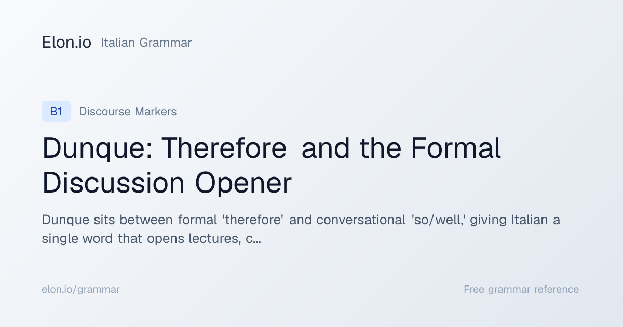Click 'Therefore' in the main title
The height and width of the screenshot is (327, 623).
click(x=224, y=148)
